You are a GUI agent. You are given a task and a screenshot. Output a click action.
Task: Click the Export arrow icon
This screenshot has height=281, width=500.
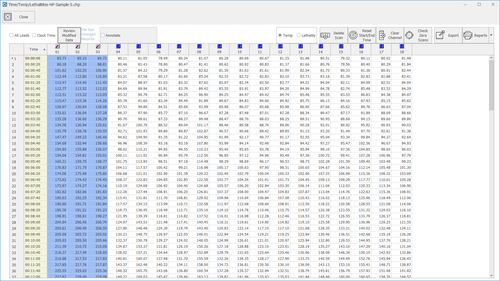click(440, 35)
